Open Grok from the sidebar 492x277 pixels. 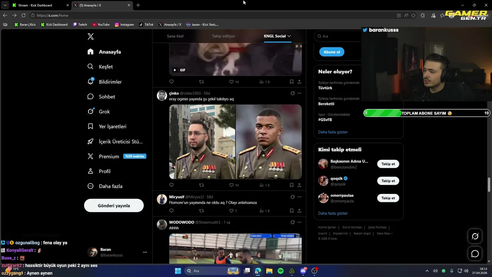pos(98,112)
